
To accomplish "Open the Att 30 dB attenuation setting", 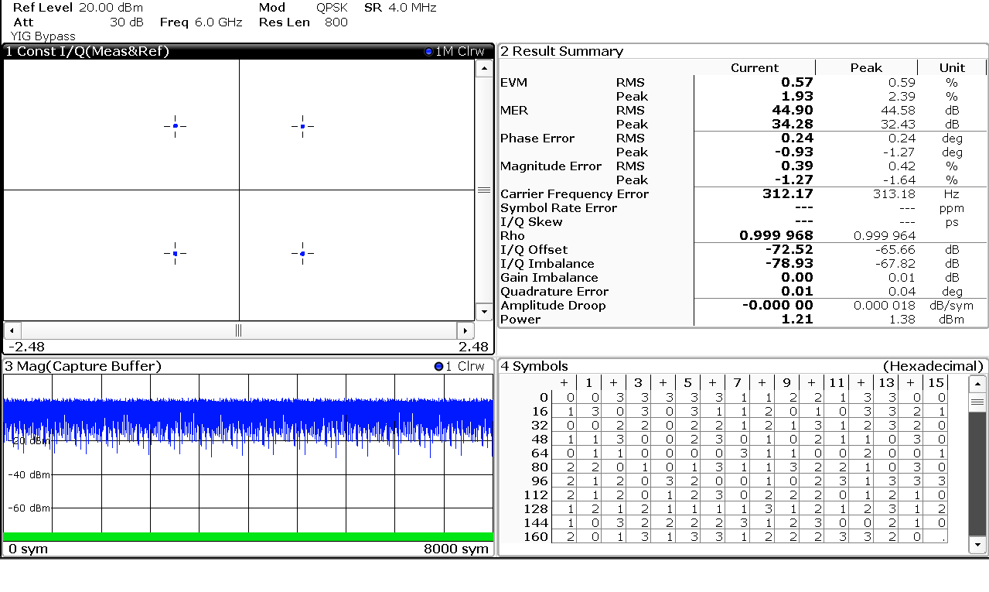I will tap(77, 22).
